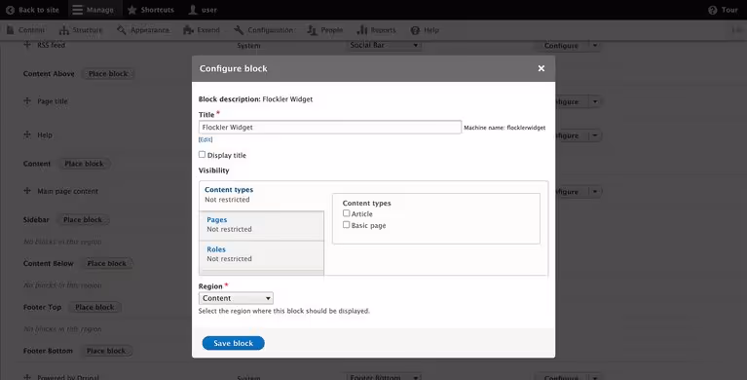Viewport: 747px width, 380px height.
Task: Click the Structure hierarchy icon
Action: click(x=64, y=30)
